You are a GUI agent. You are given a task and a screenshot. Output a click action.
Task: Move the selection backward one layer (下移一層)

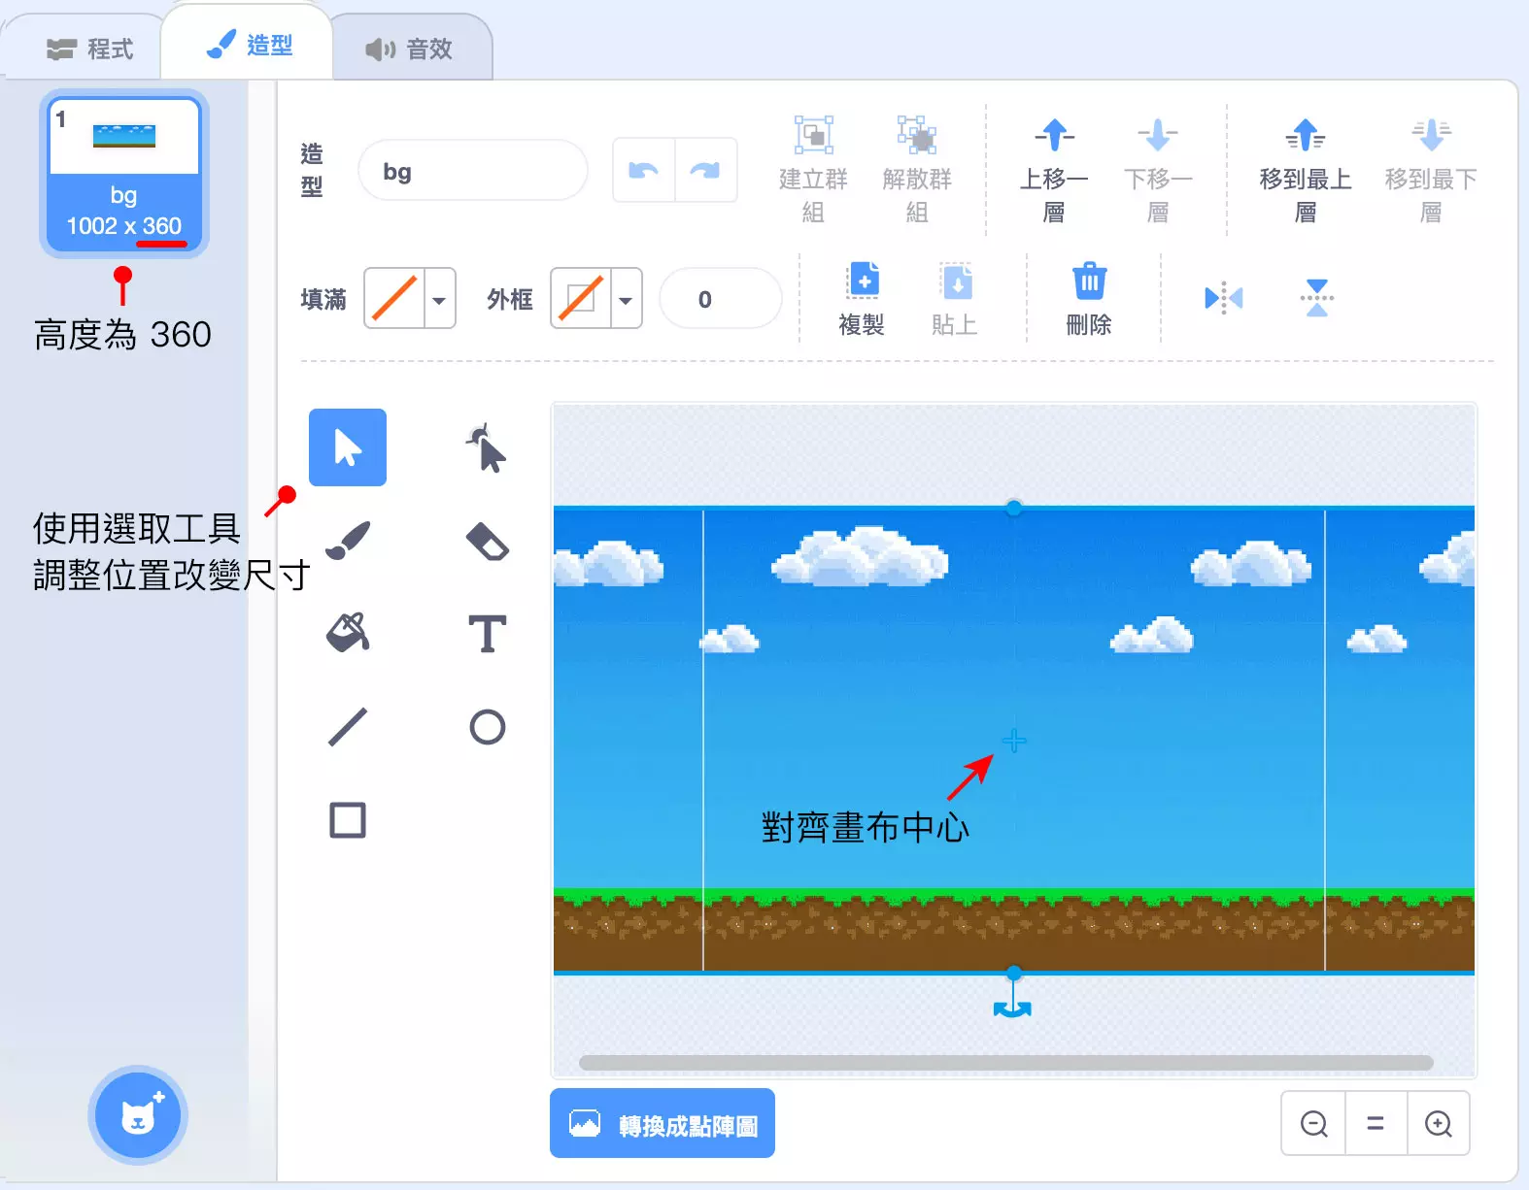(x=1157, y=135)
